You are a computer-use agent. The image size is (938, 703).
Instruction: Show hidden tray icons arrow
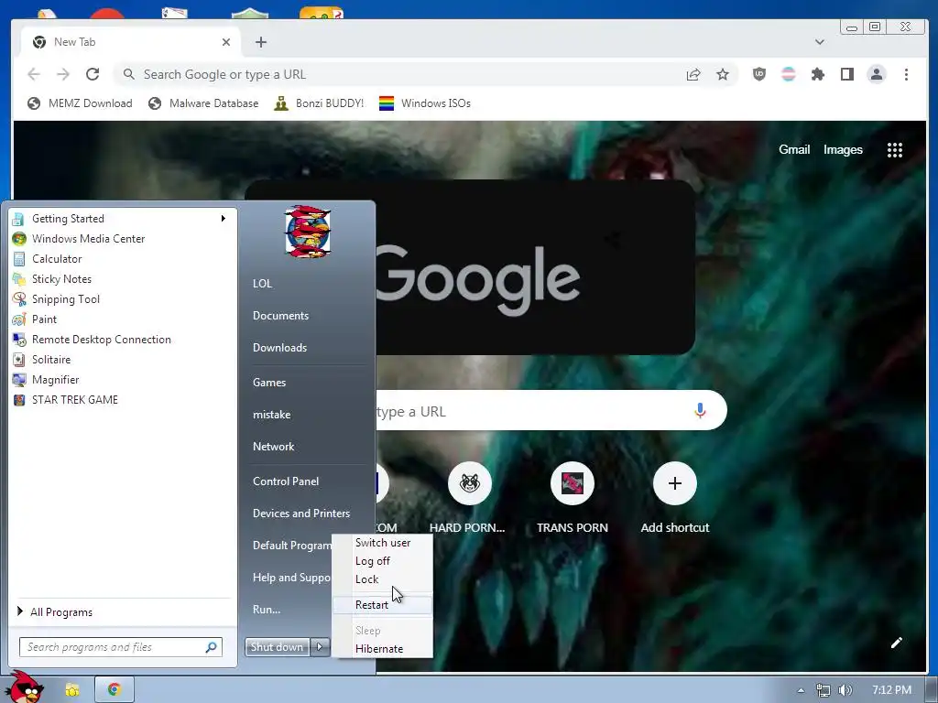point(801,690)
